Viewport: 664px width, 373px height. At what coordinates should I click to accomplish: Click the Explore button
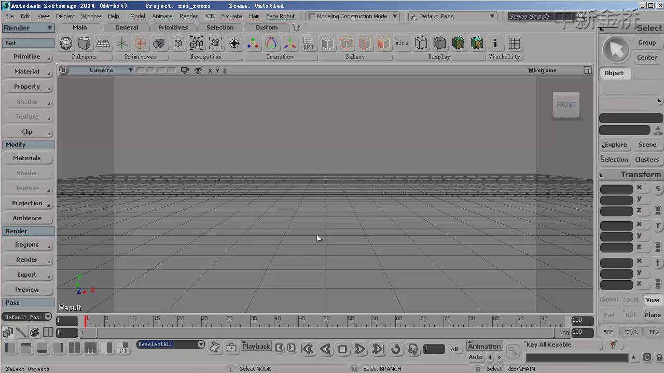click(x=615, y=145)
